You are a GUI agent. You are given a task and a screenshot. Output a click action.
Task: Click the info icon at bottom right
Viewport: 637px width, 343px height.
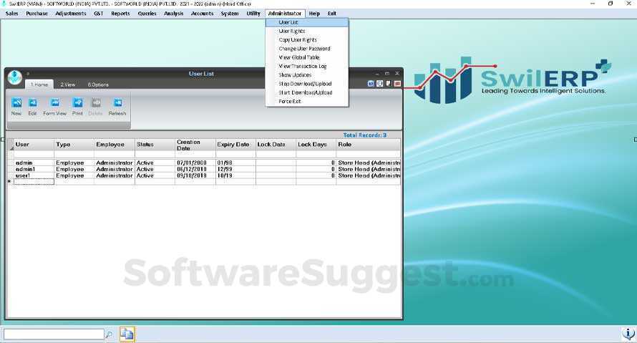[628, 334]
